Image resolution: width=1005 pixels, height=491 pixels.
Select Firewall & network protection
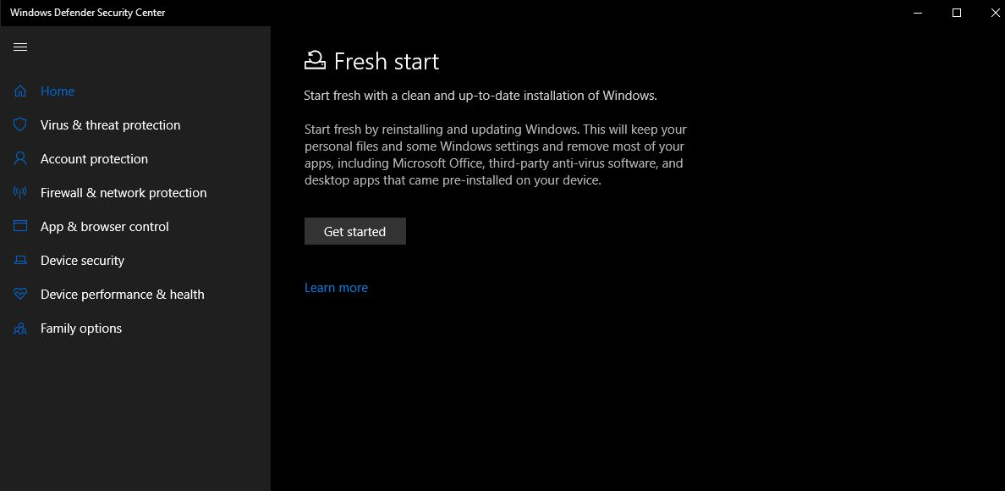(124, 193)
